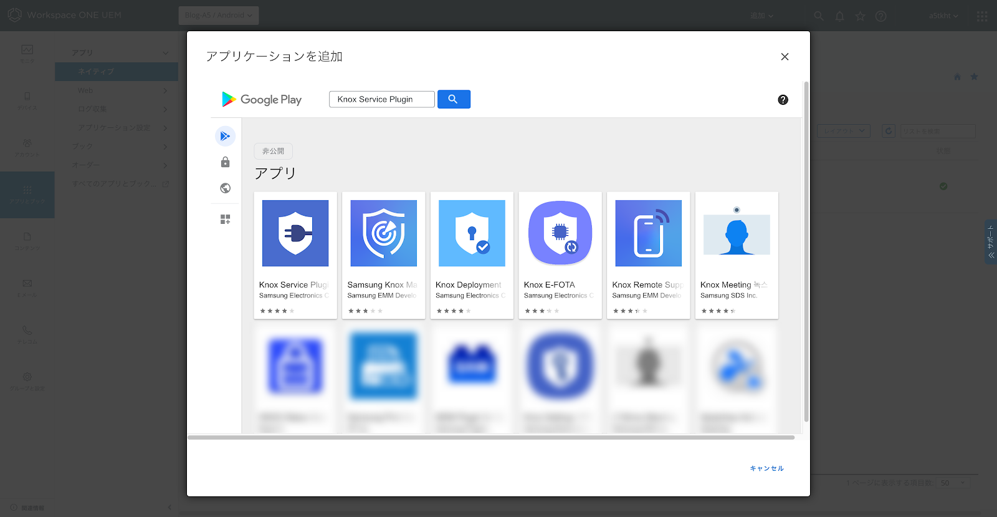Open the Google Play help icon
The image size is (997, 517).
click(783, 100)
